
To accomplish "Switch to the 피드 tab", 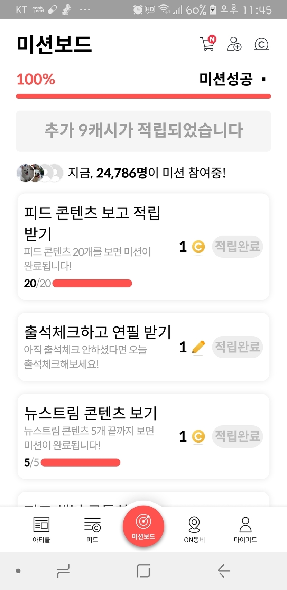I will pyautogui.click(x=92, y=530).
